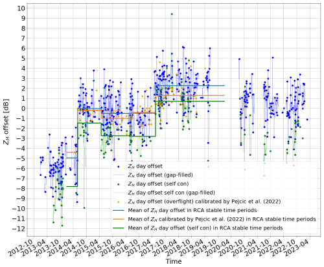Click legend text 'Mean of ZH day offset in RCA stable time periods'
Screen dimensions: 324x267
pyautogui.click(x=192, y=210)
